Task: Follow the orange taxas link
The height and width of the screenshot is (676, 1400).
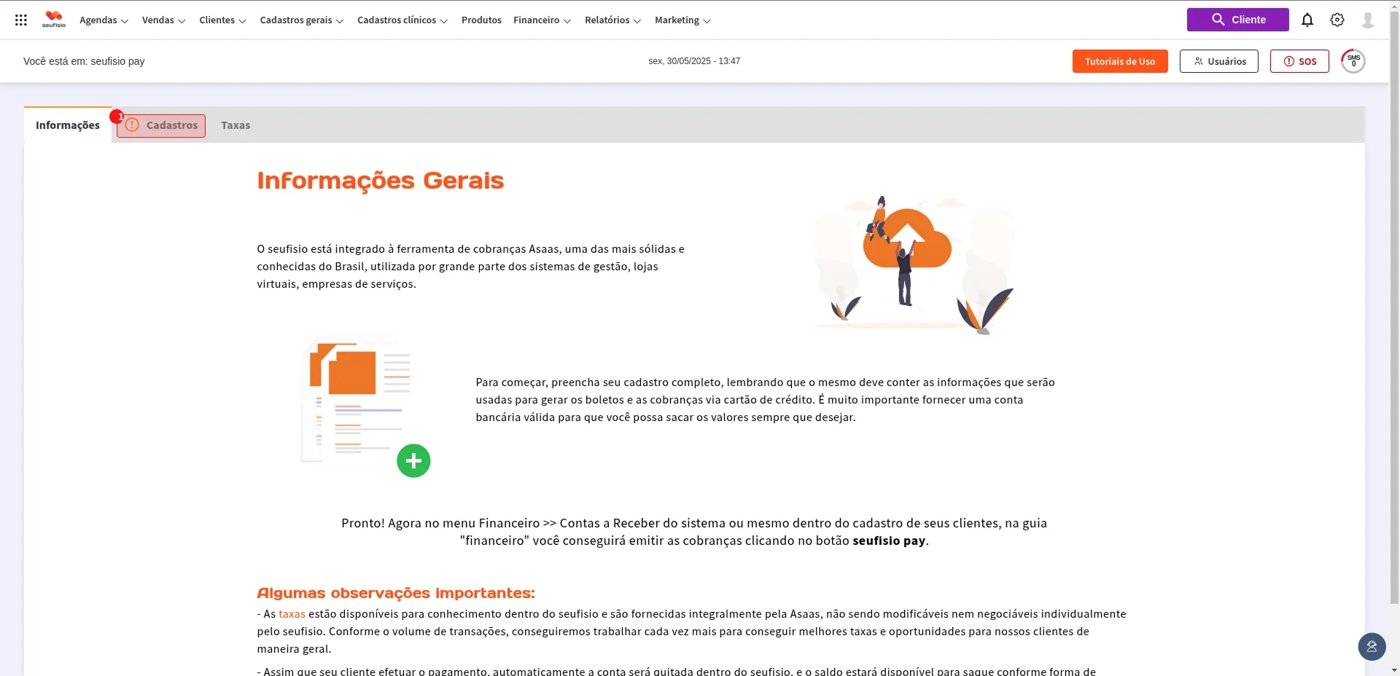Action: tap(292, 614)
